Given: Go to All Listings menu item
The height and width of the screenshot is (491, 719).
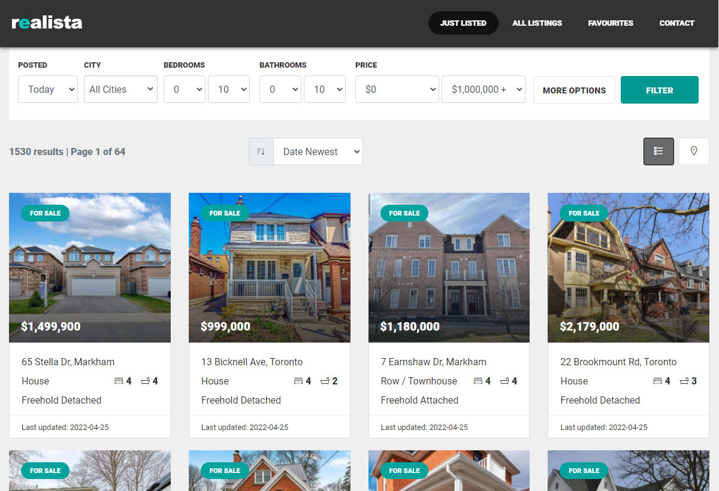Looking at the screenshot, I should pyautogui.click(x=537, y=23).
